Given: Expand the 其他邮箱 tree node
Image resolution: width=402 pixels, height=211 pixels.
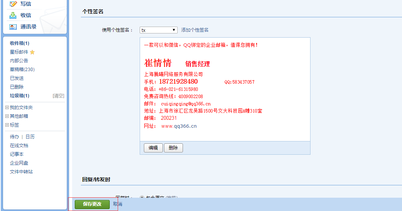Looking at the screenshot, I should [x=7, y=116].
